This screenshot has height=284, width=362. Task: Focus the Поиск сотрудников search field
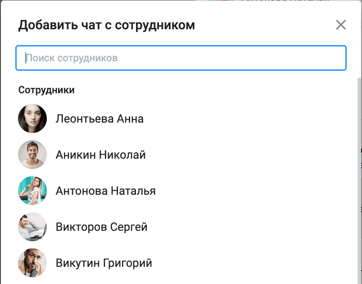point(180,58)
